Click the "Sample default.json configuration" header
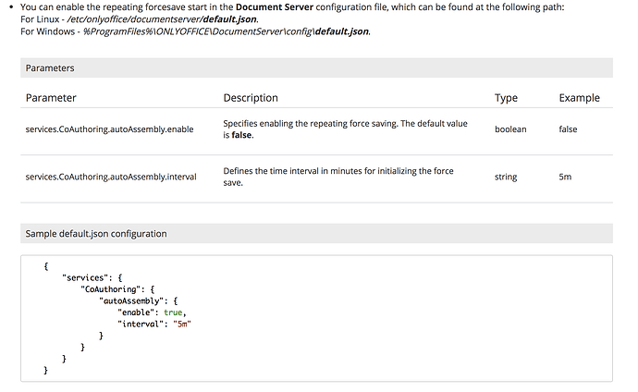Viewport: 638px width, 392px height. [96, 234]
